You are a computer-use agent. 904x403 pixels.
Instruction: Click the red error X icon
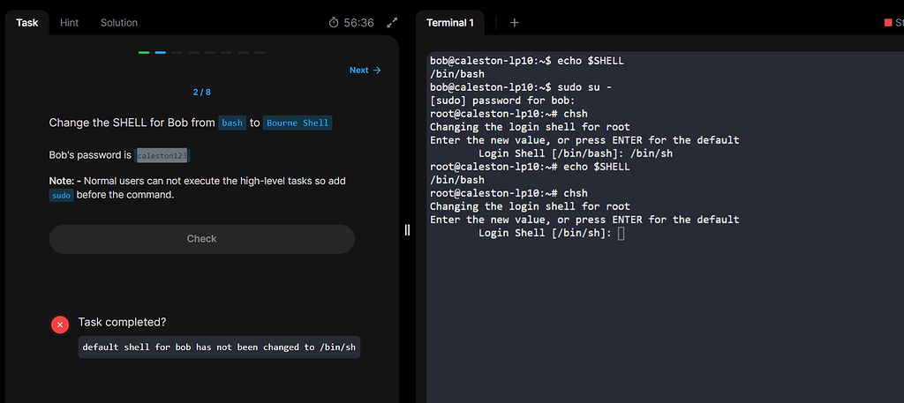click(x=60, y=325)
